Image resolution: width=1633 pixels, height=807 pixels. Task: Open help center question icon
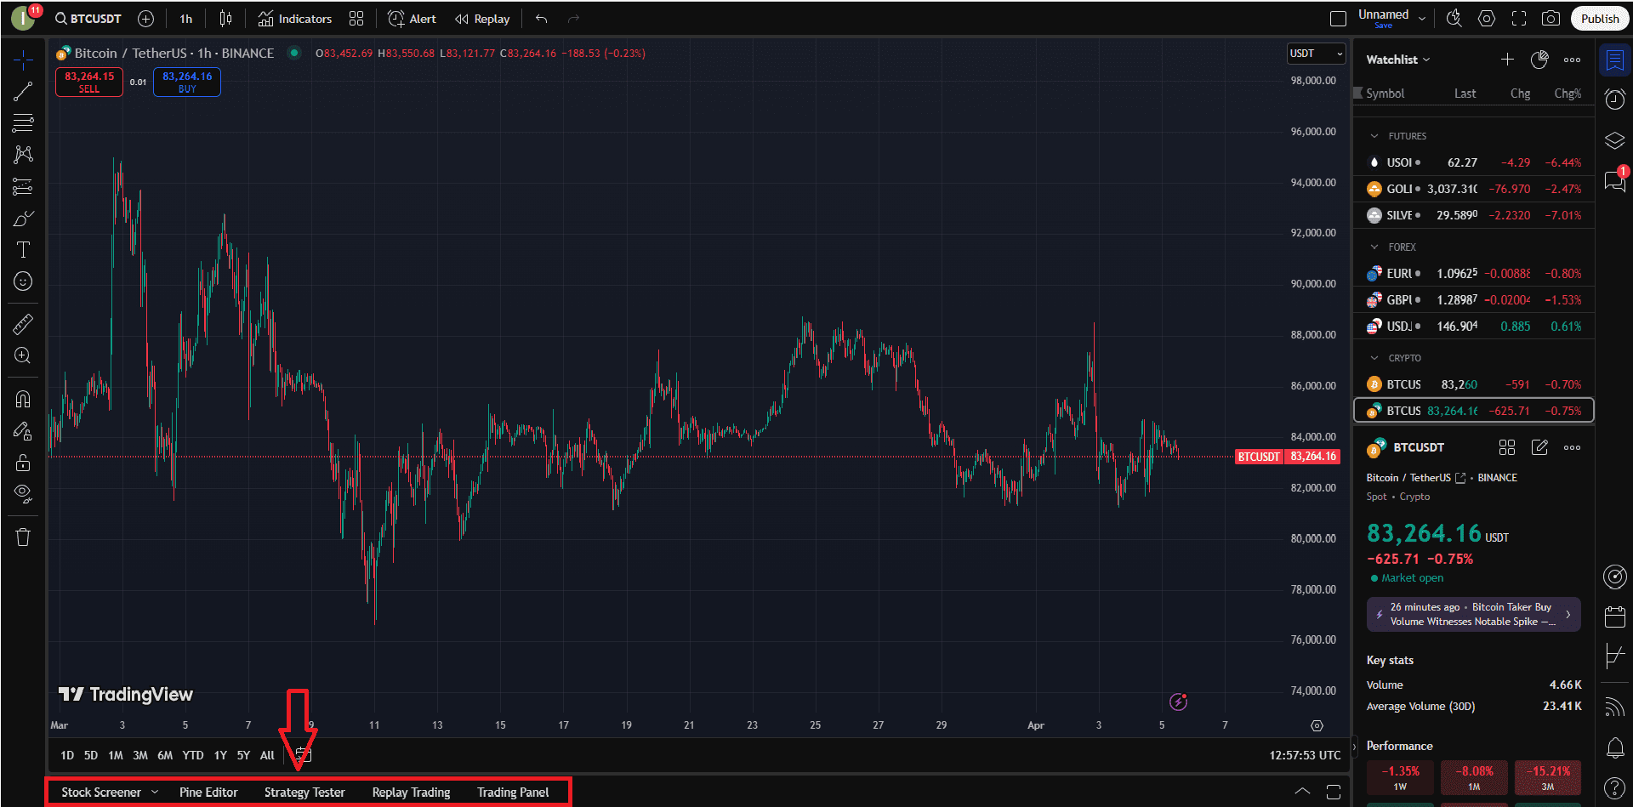pos(1614,788)
